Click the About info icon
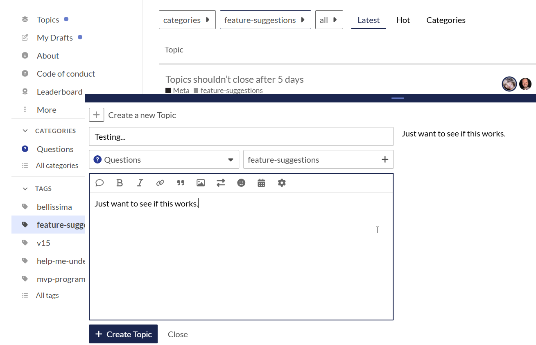 point(25,55)
